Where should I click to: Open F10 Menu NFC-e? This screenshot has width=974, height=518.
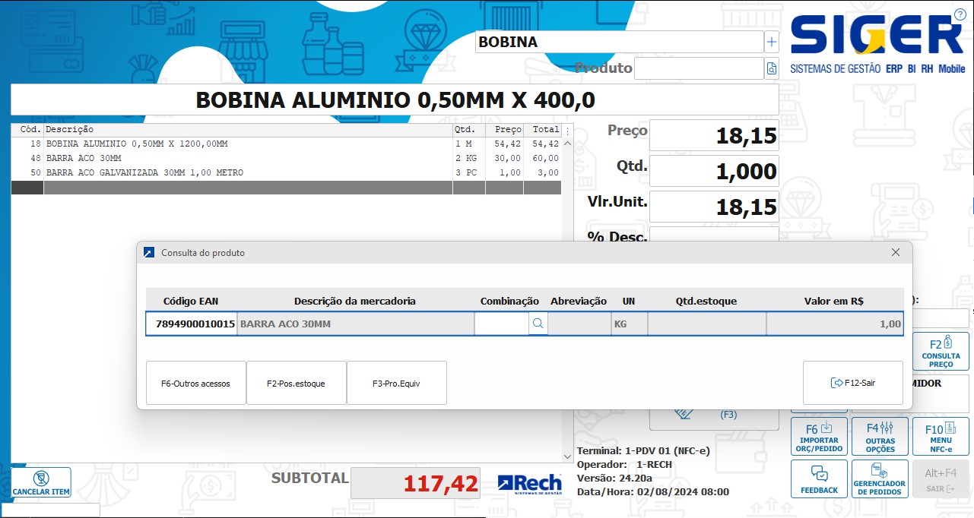tap(941, 436)
